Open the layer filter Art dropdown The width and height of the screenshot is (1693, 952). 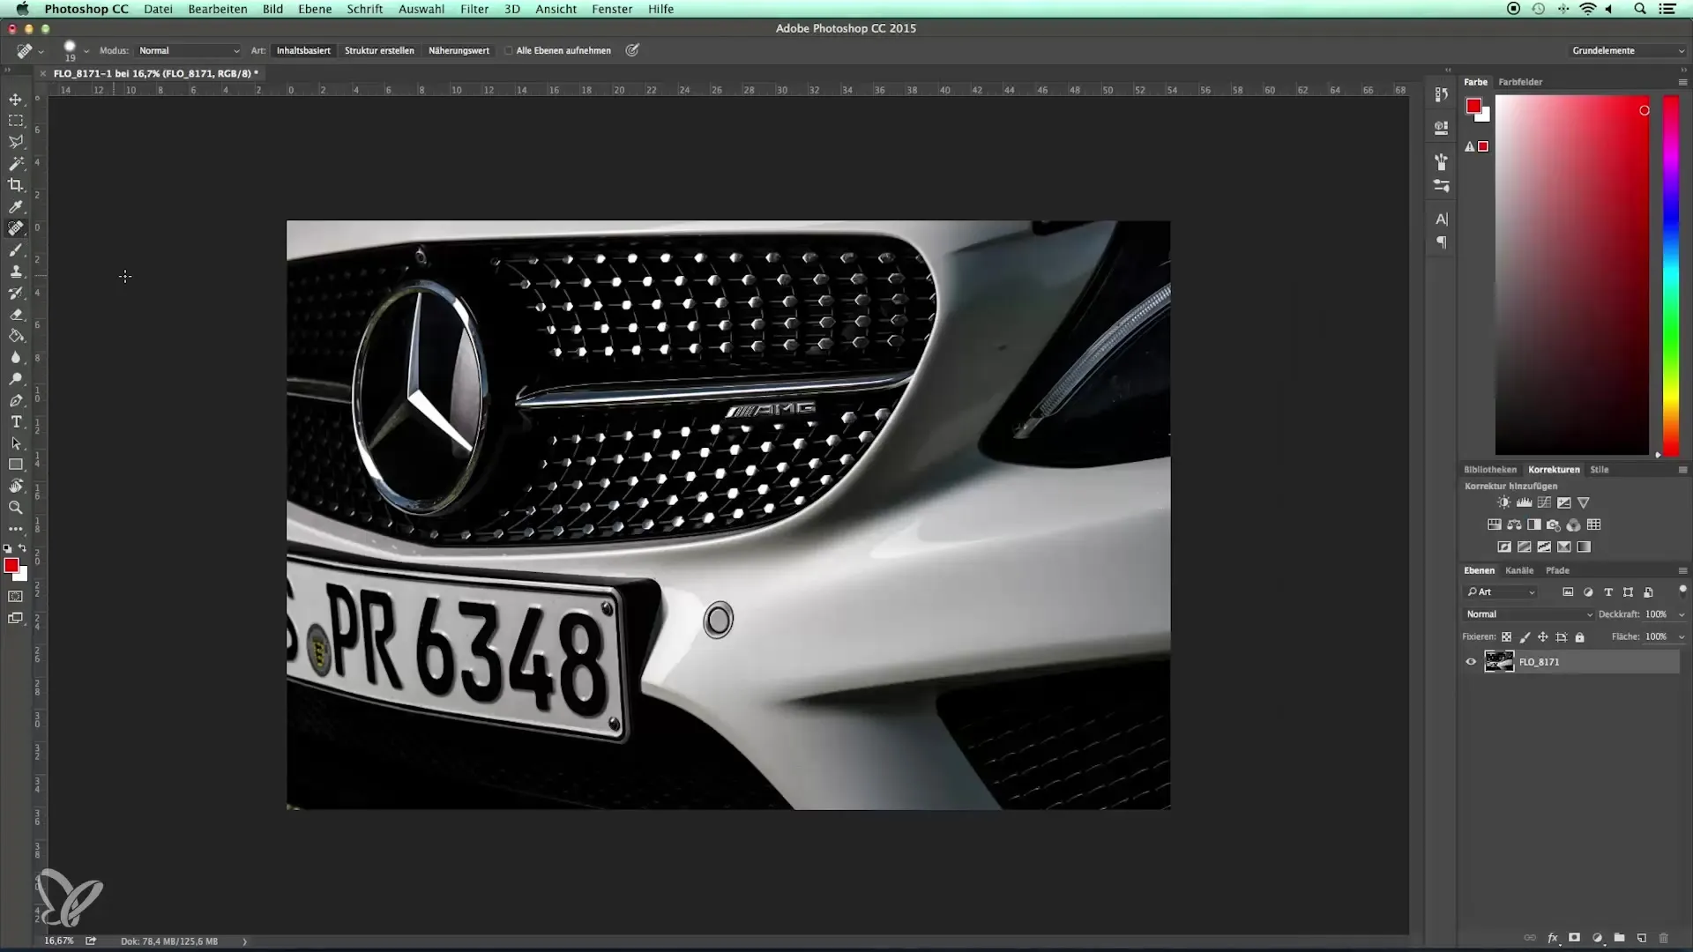[x=1501, y=592]
